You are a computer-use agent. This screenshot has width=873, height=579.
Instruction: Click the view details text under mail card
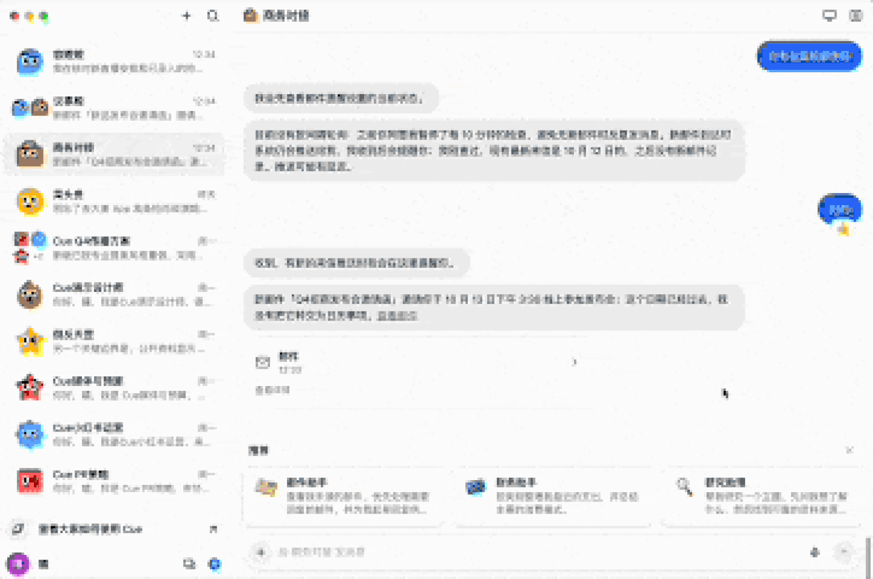[x=272, y=390]
